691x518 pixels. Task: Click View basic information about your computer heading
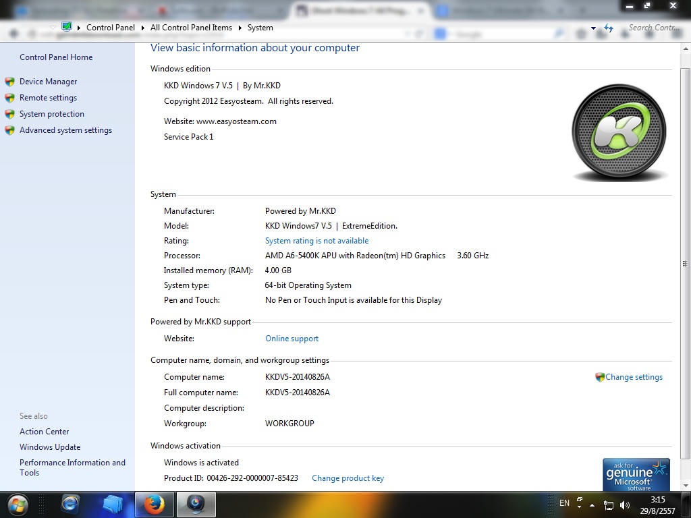(x=254, y=48)
